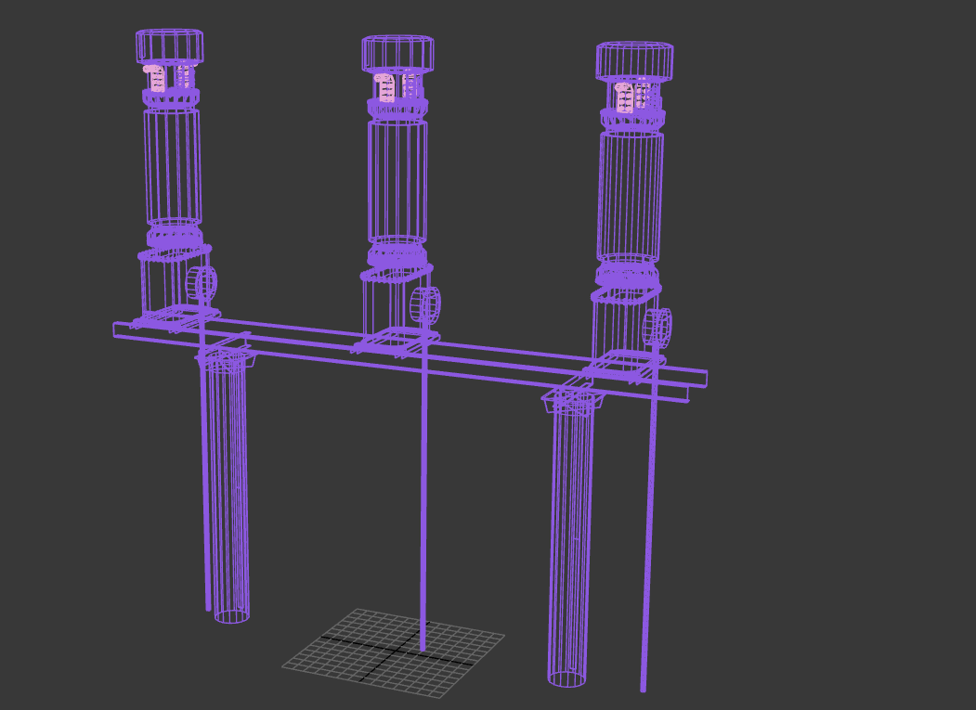Image resolution: width=976 pixels, height=710 pixels.
Task: Click the thin vertical rod at far right
Action: (x=647, y=557)
